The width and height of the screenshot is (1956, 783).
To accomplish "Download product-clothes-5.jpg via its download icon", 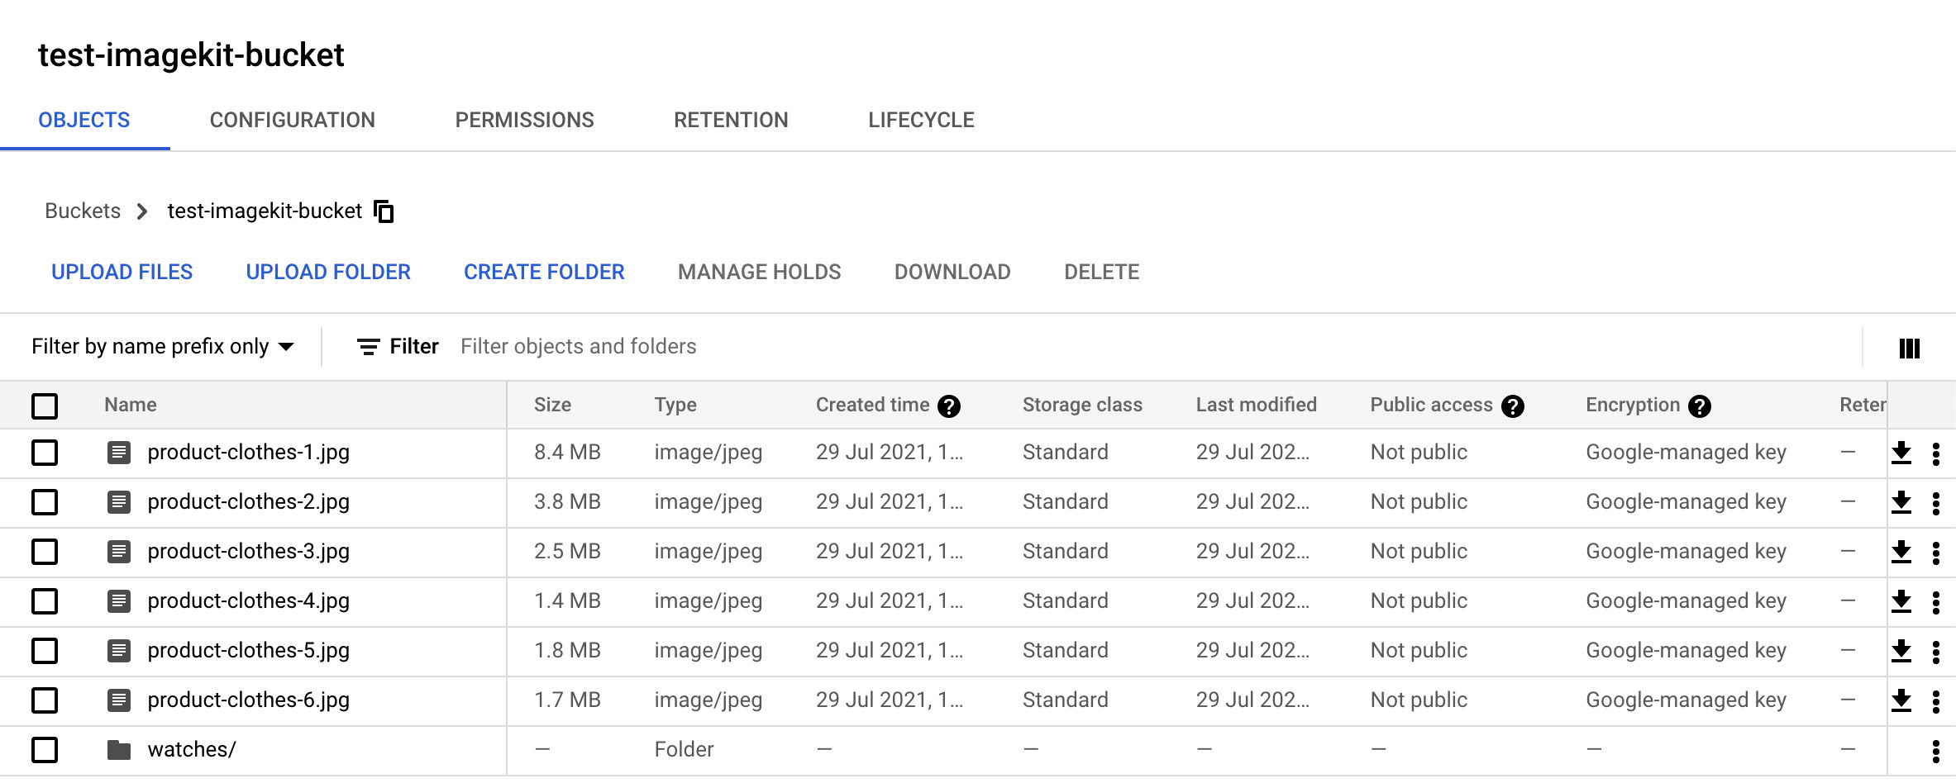I will pos(1901,651).
